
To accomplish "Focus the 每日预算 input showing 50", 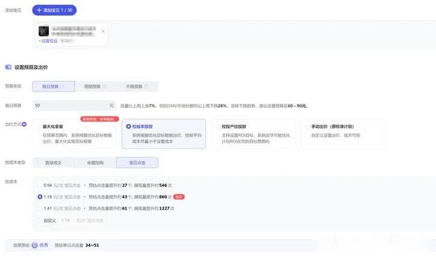I will pos(74,105).
